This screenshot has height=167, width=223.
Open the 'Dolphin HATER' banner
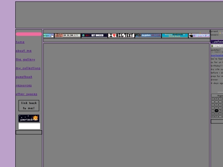[x=148, y=35]
